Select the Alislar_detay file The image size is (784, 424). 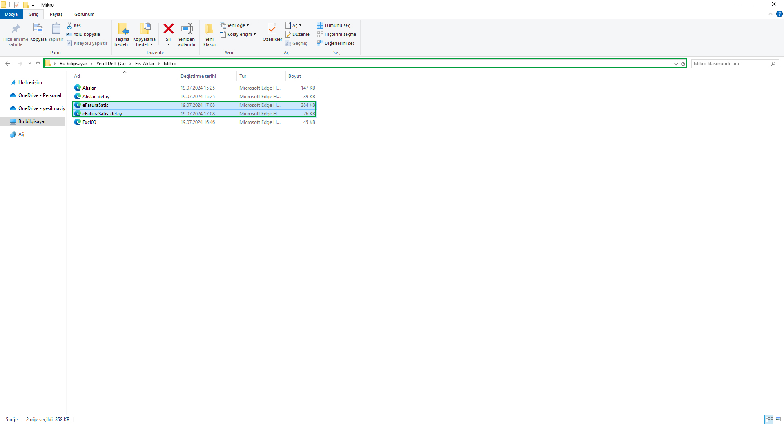pyautogui.click(x=96, y=97)
